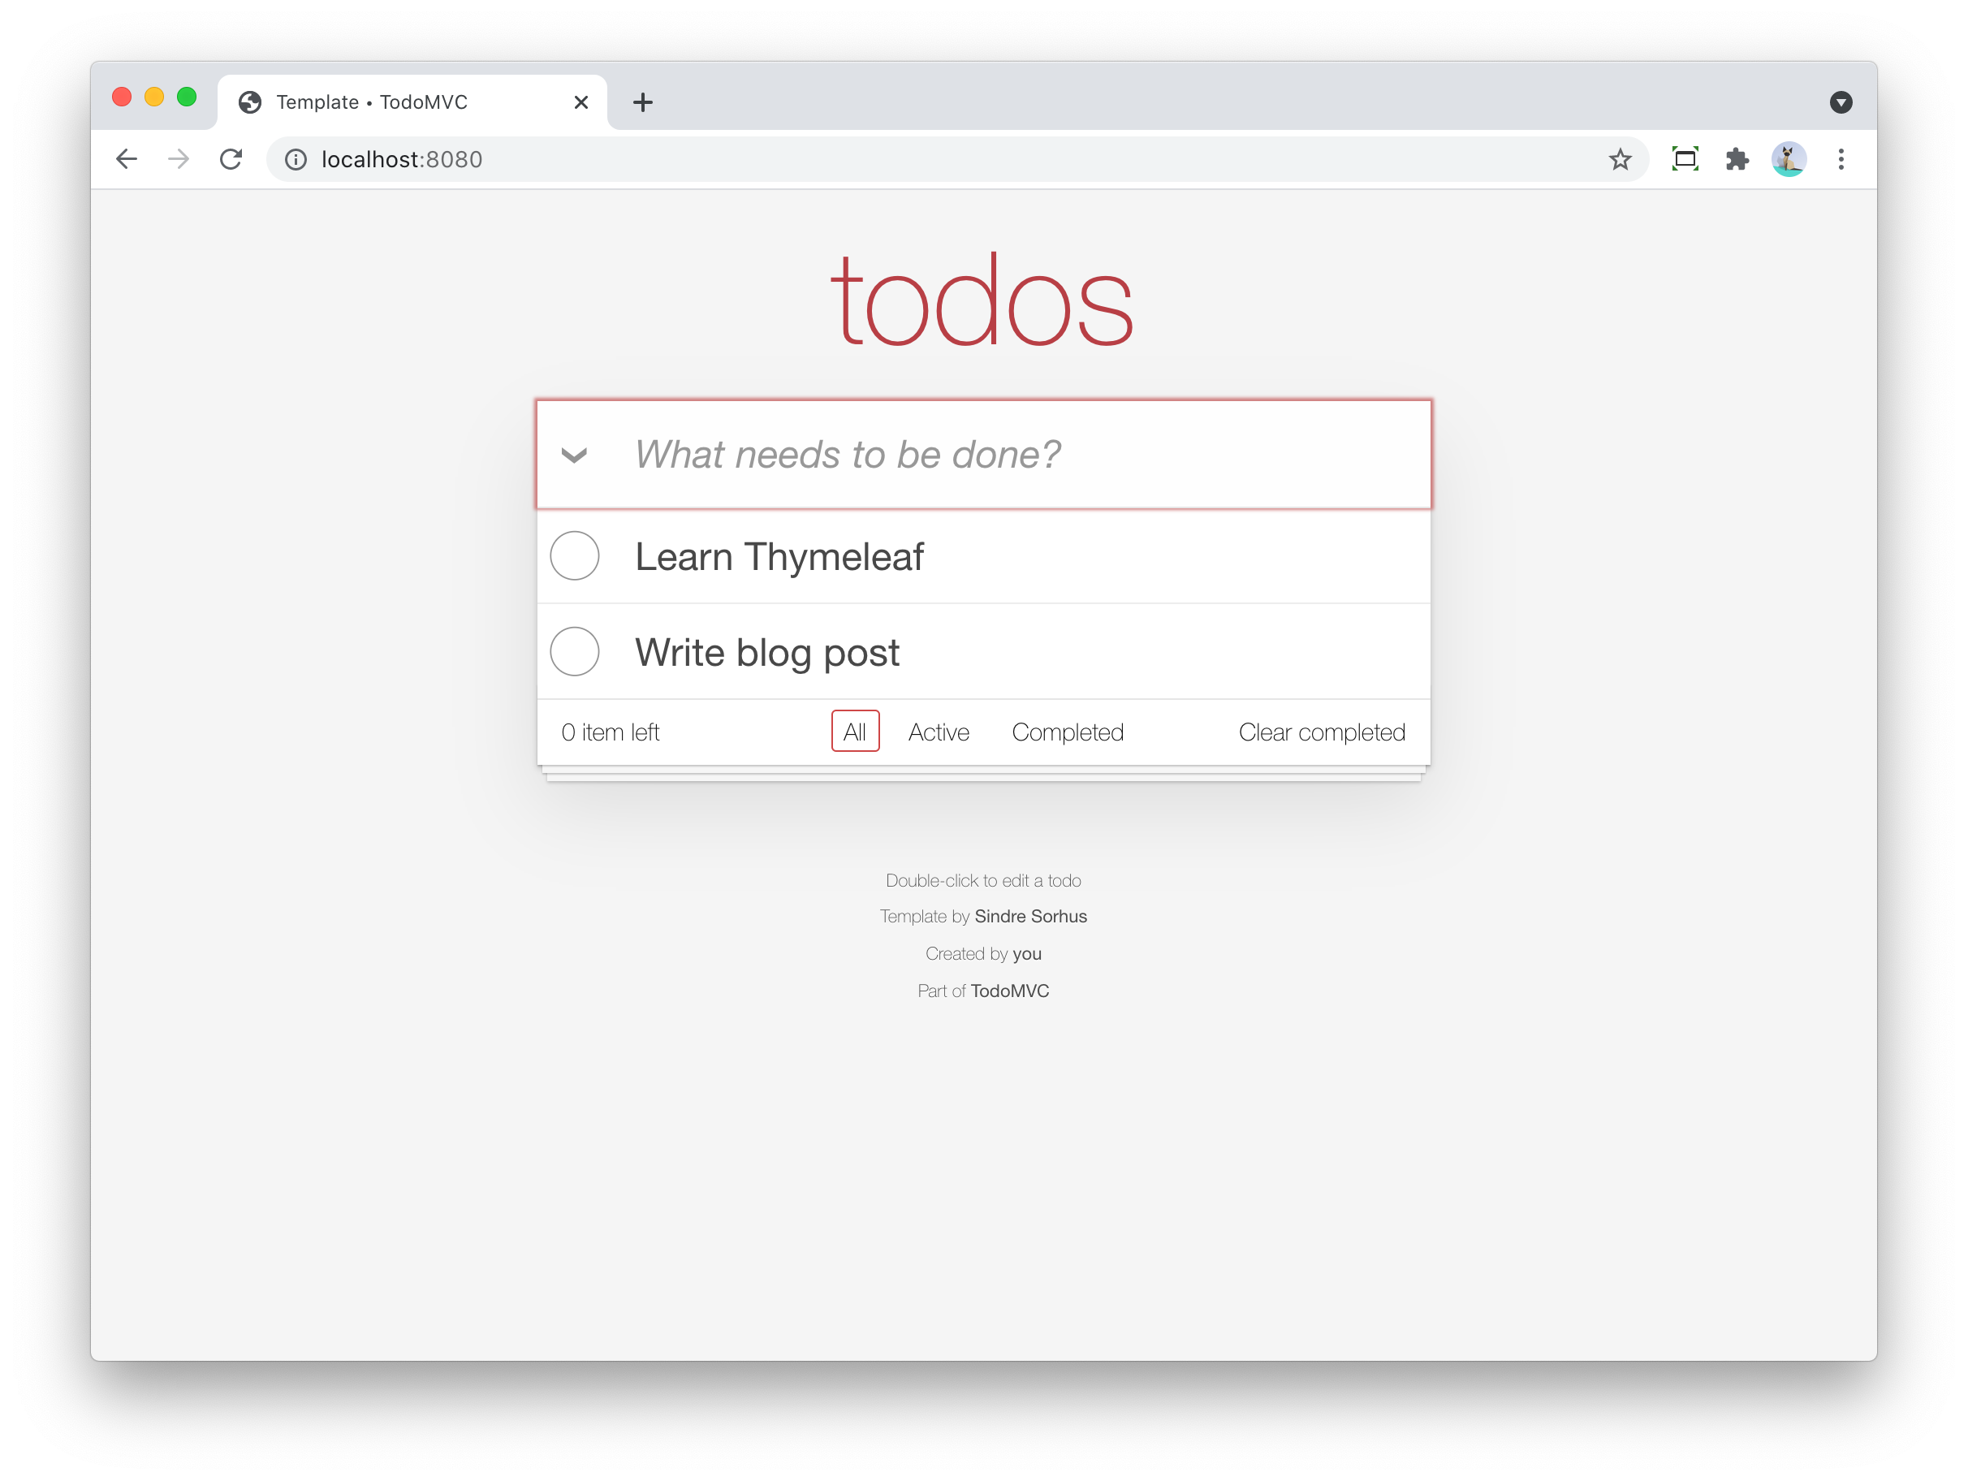Click the circular checkbox for 'Learn Thymeleaf'
This screenshot has width=1968, height=1481.
[577, 557]
